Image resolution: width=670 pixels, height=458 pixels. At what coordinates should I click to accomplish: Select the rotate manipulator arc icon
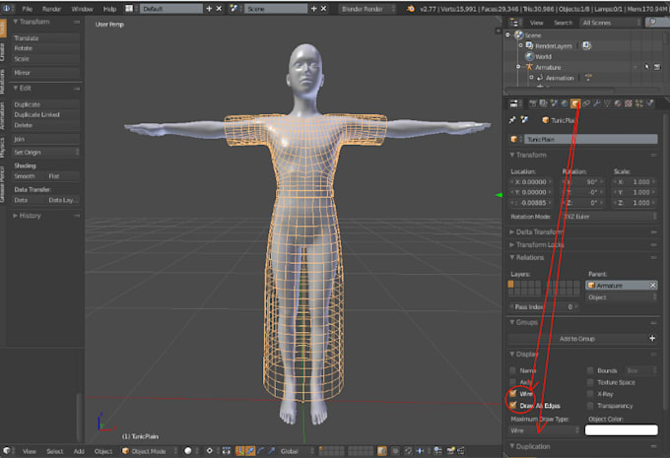point(261,451)
